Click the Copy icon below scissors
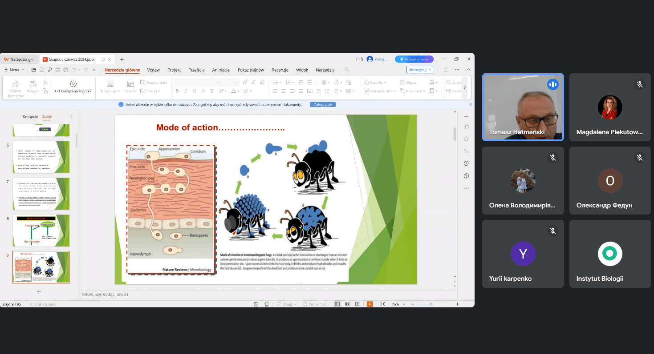 [x=45, y=91]
